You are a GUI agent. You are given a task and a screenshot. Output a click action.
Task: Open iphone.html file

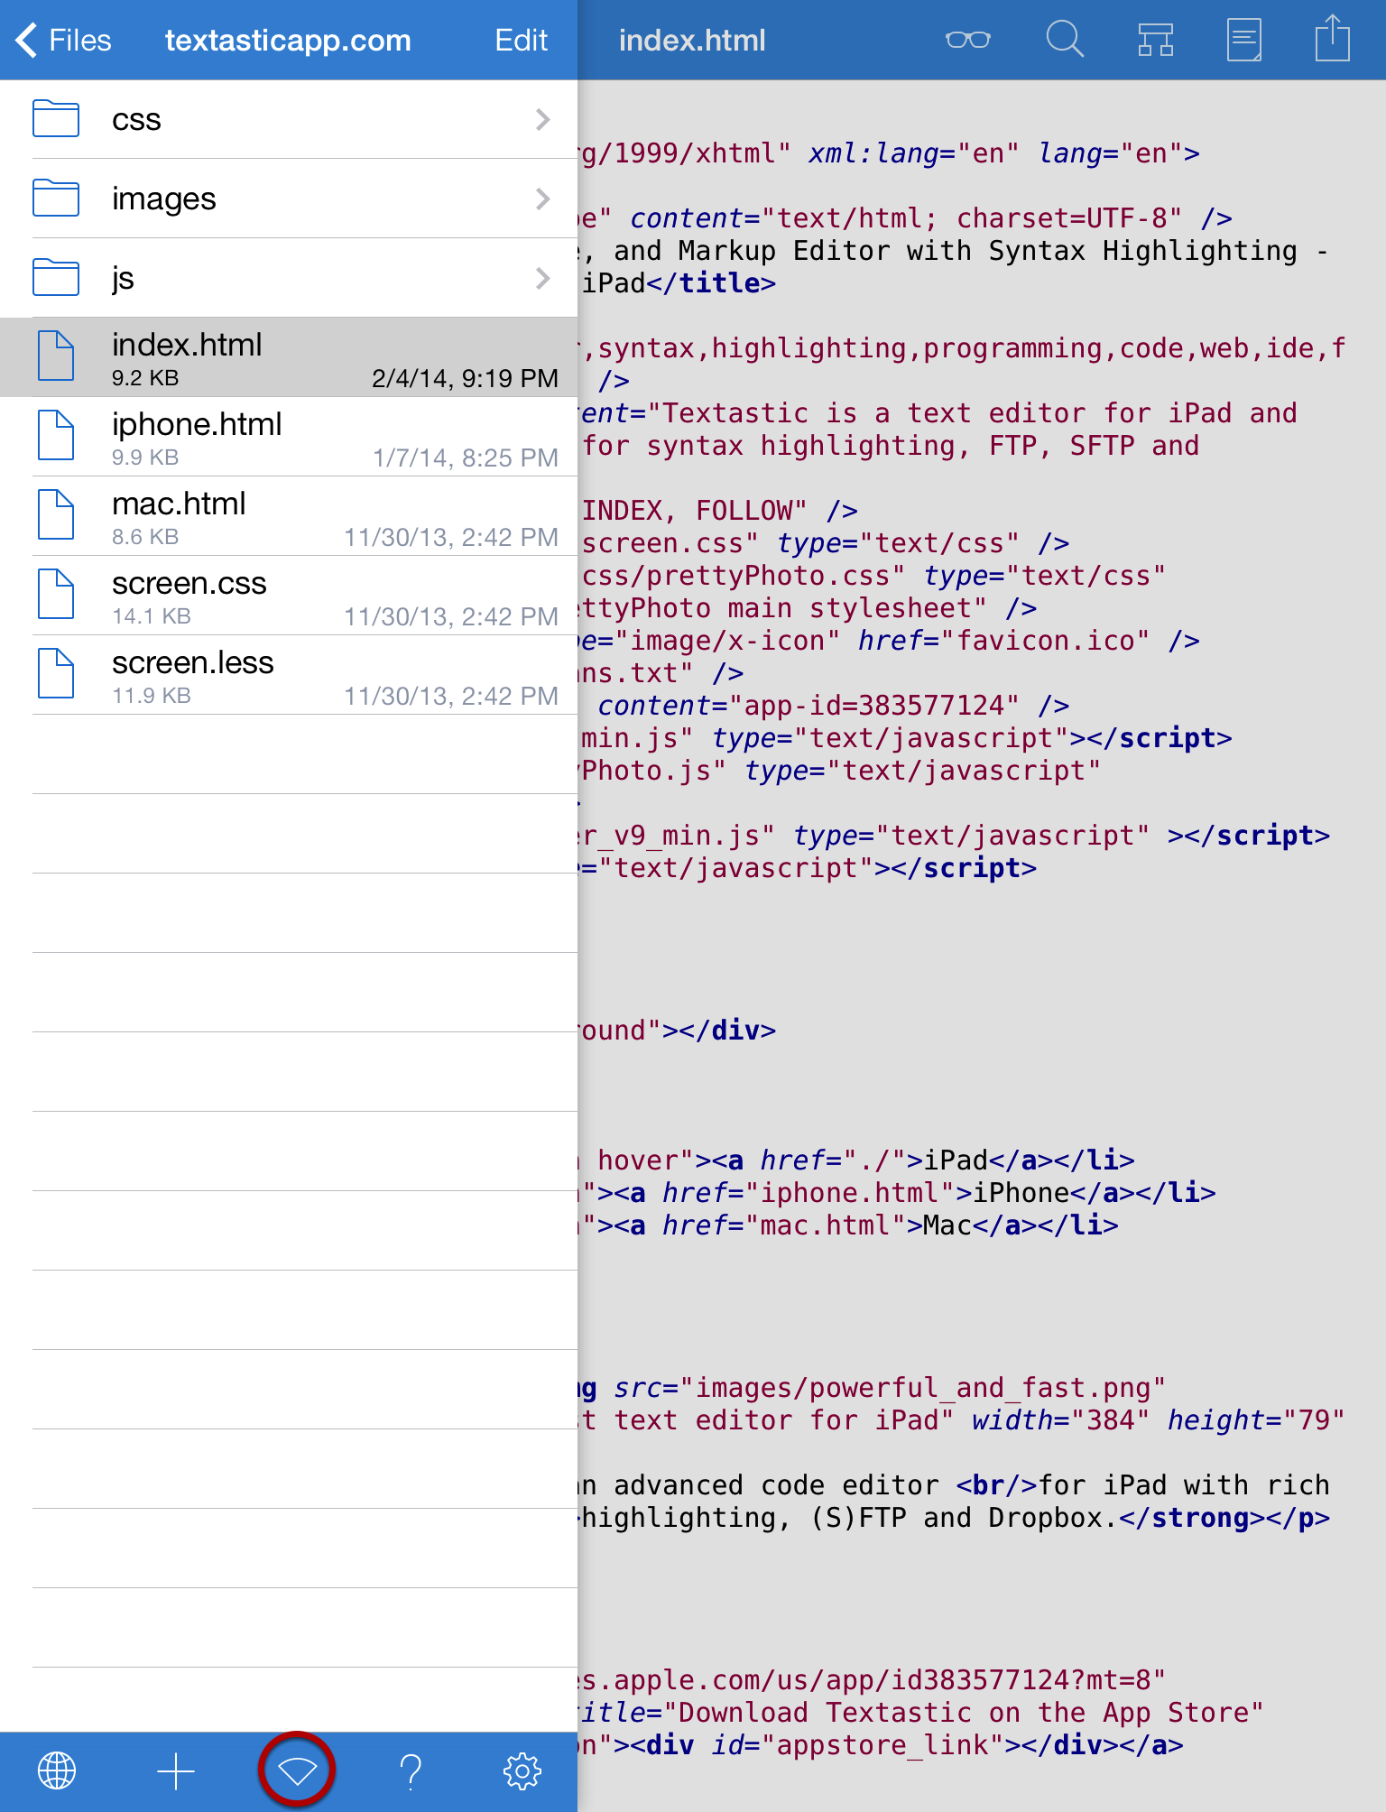tap(289, 437)
